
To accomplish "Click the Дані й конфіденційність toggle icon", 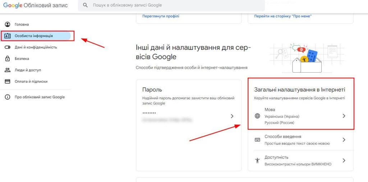I will click(x=8, y=47).
